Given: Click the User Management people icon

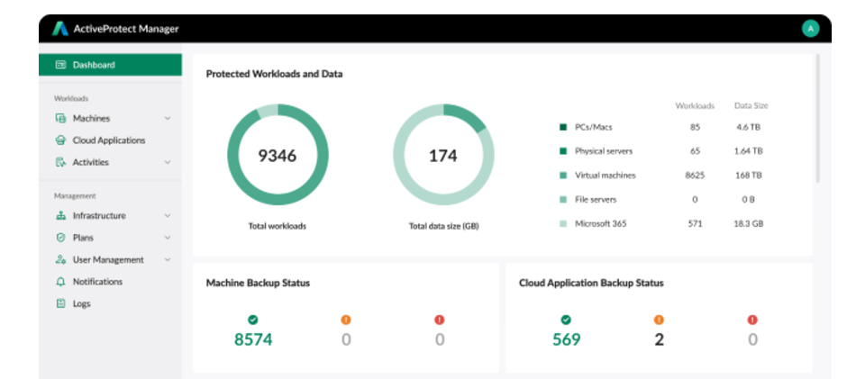Looking at the screenshot, I should pos(60,260).
